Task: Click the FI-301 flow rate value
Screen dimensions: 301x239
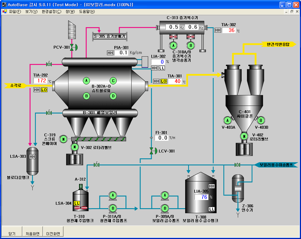Action: [x=161, y=138]
